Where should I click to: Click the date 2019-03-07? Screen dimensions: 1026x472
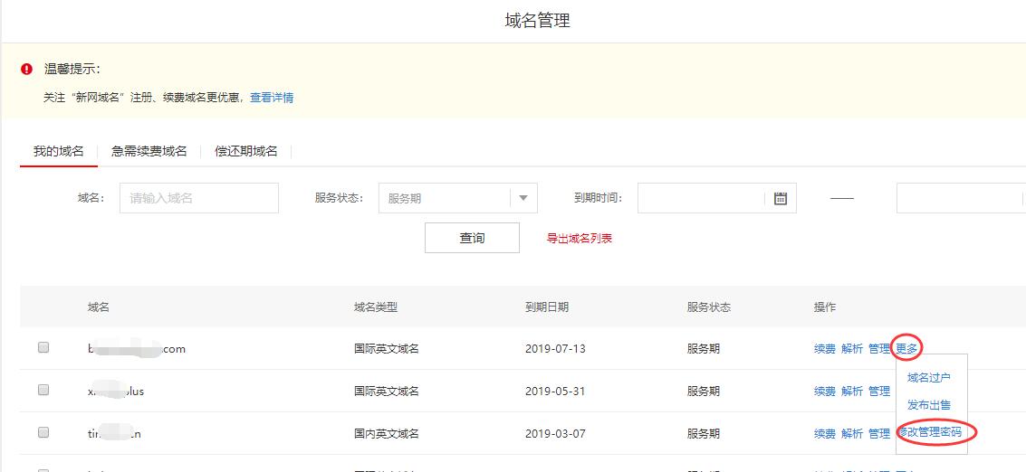pos(555,433)
